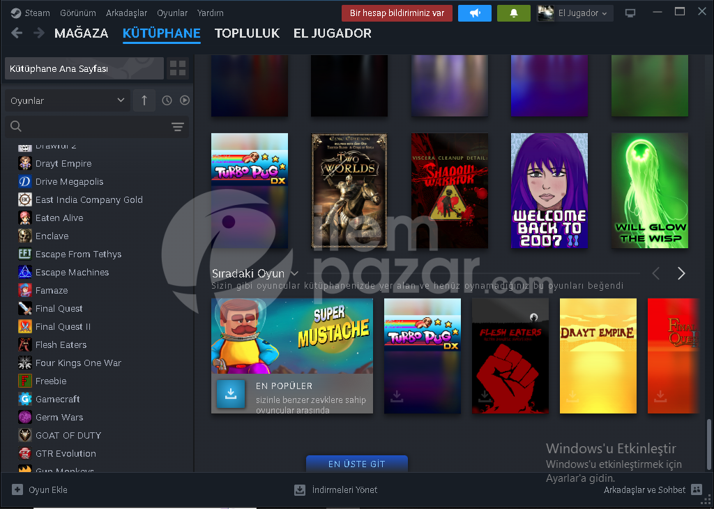Sort library with the up arrow button

pyautogui.click(x=144, y=100)
